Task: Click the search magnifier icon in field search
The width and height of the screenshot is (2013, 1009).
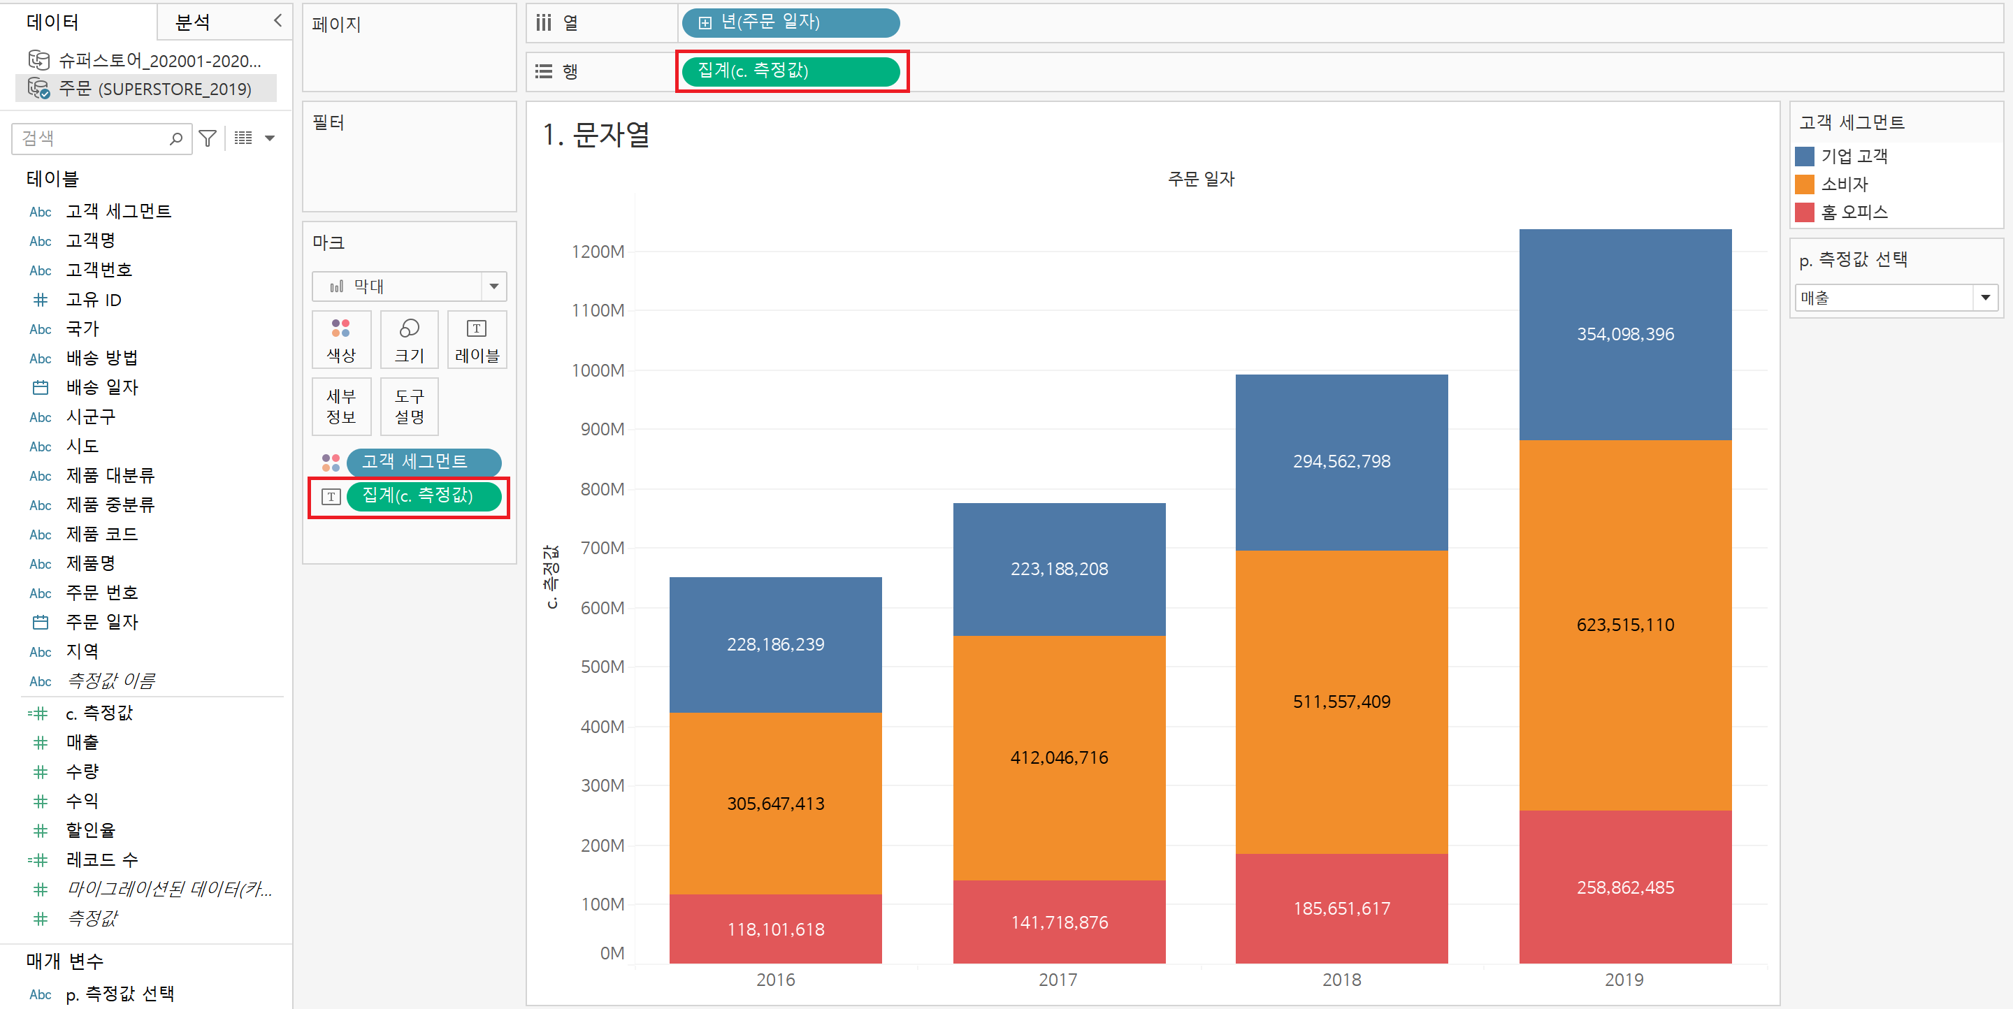Action: (x=176, y=138)
